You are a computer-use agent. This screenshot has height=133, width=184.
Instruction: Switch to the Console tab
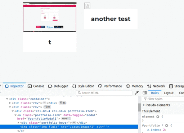36,86
